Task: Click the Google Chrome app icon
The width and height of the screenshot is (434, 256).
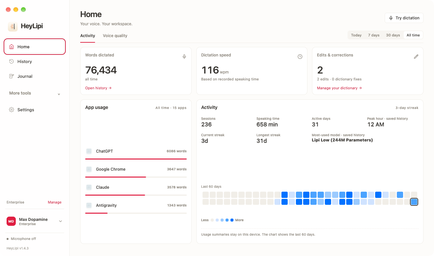Action: 89,169
